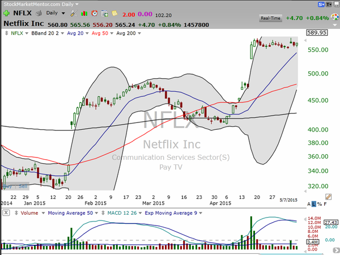Open the alarm clock alerts icon
Screen dimensions: 340x255
click(x=94, y=14)
